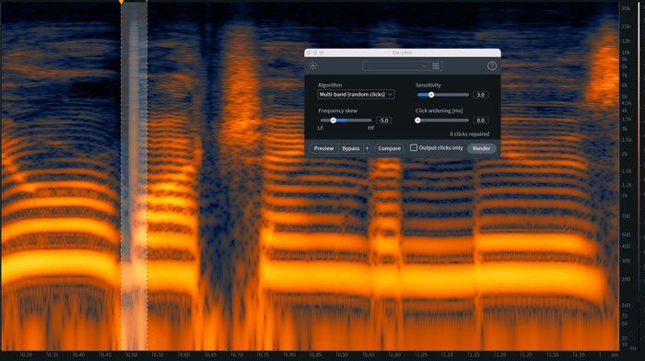Screen dimensions: 645x361
Task: Click the Compare button
Action: [x=389, y=148]
